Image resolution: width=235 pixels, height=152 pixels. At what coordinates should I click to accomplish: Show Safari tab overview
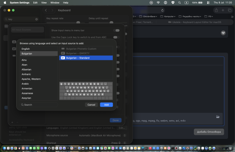[x=229, y=10]
